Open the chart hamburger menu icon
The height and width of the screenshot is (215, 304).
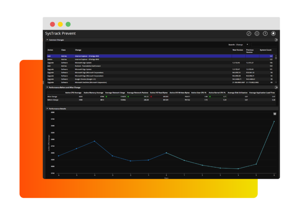275,114
